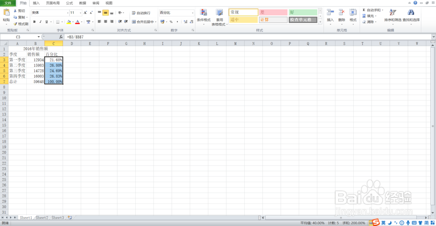Click Sort and Filter (排序和筛选) icon
Image resolution: width=436 pixels, height=226 pixels.
tap(393, 12)
